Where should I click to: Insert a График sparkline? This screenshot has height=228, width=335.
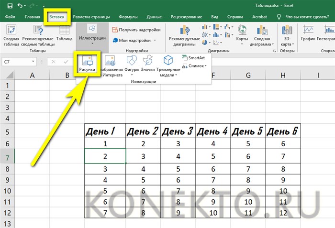pos(308,33)
